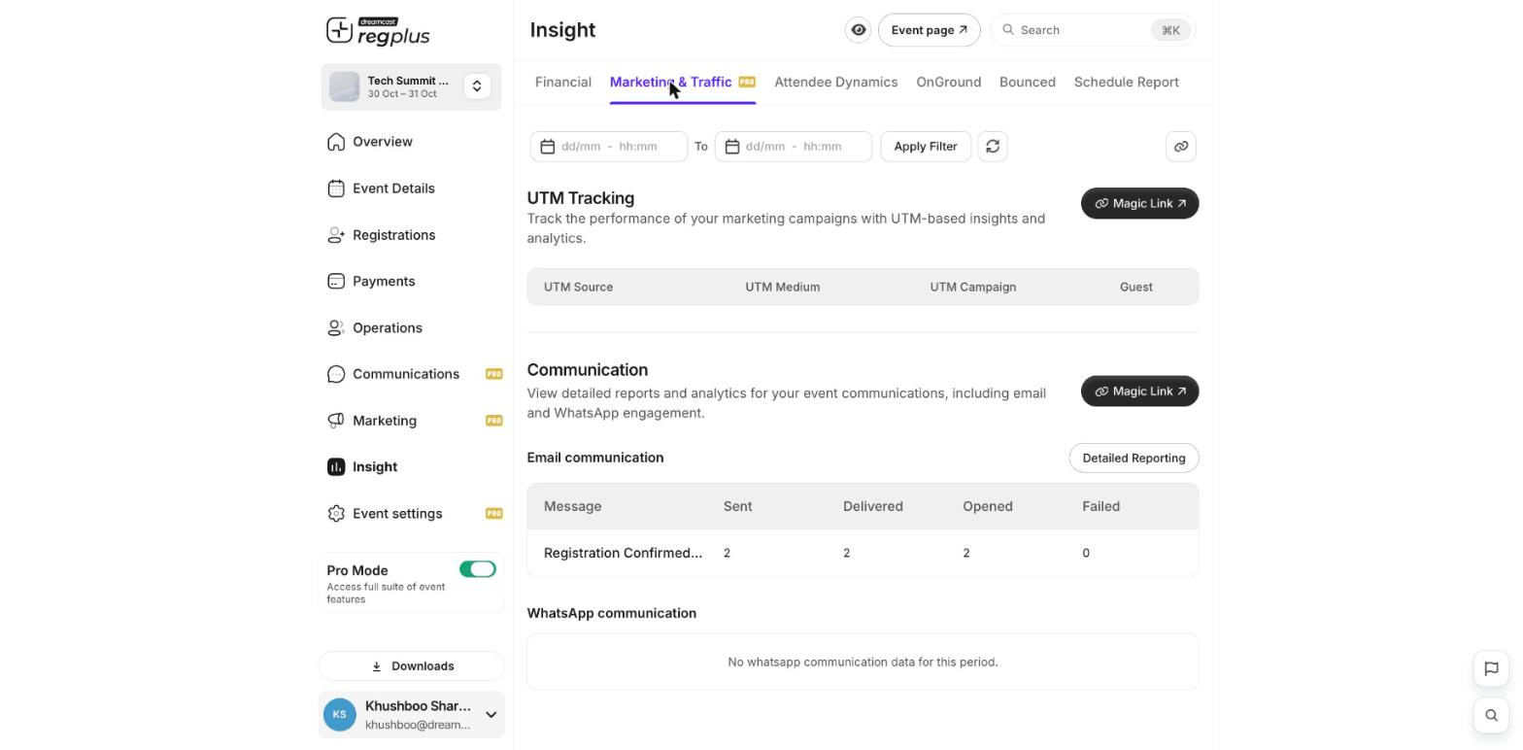Switch to Attendee Dynamics tab
This screenshot has width=1523, height=750.
coord(836,83)
